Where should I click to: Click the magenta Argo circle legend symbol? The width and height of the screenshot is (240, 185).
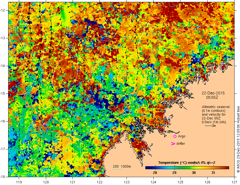click(x=175, y=137)
